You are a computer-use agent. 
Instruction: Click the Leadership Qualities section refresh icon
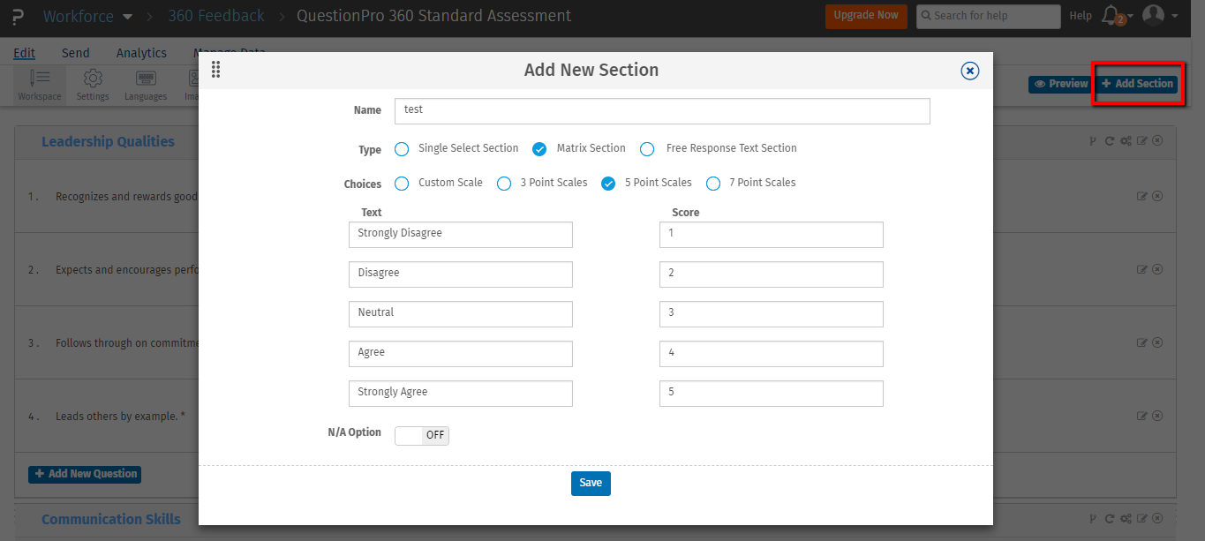(x=1110, y=141)
